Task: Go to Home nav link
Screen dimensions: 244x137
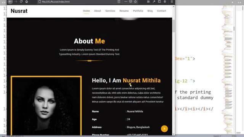Action: [86, 11]
